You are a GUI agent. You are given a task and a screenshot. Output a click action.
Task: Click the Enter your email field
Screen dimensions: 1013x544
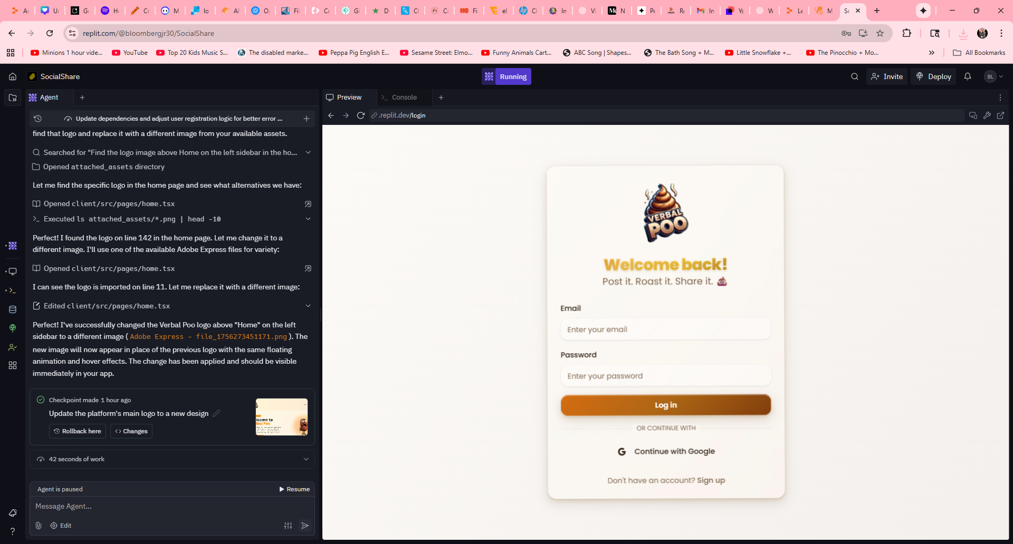click(x=665, y=329)
